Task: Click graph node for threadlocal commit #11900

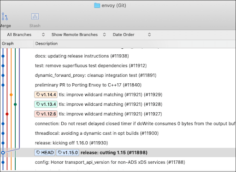Action: [x=3, y=133]
